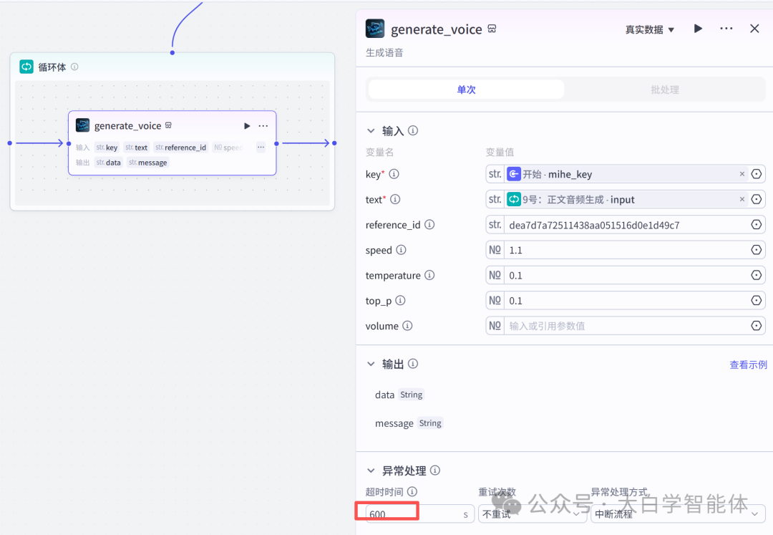
Task: Open the 异常处理方式 dropdown showing 中断流程
Action: click(x=677, y=514)
